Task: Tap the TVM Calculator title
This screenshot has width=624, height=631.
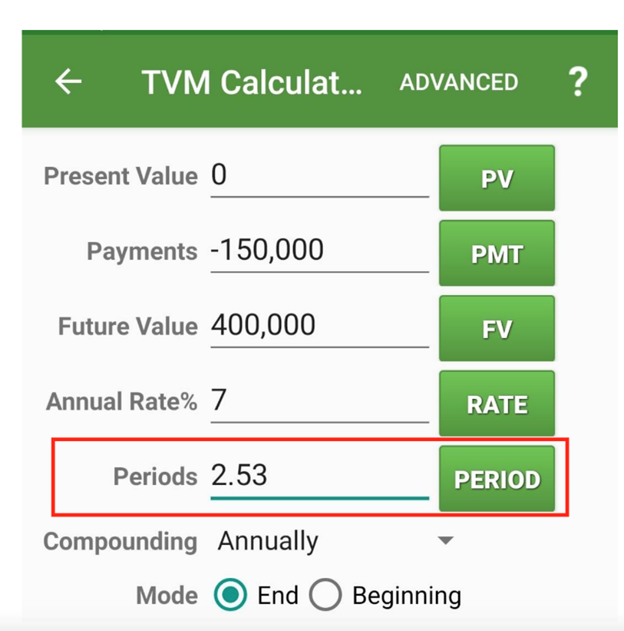Action: [252, 82]
